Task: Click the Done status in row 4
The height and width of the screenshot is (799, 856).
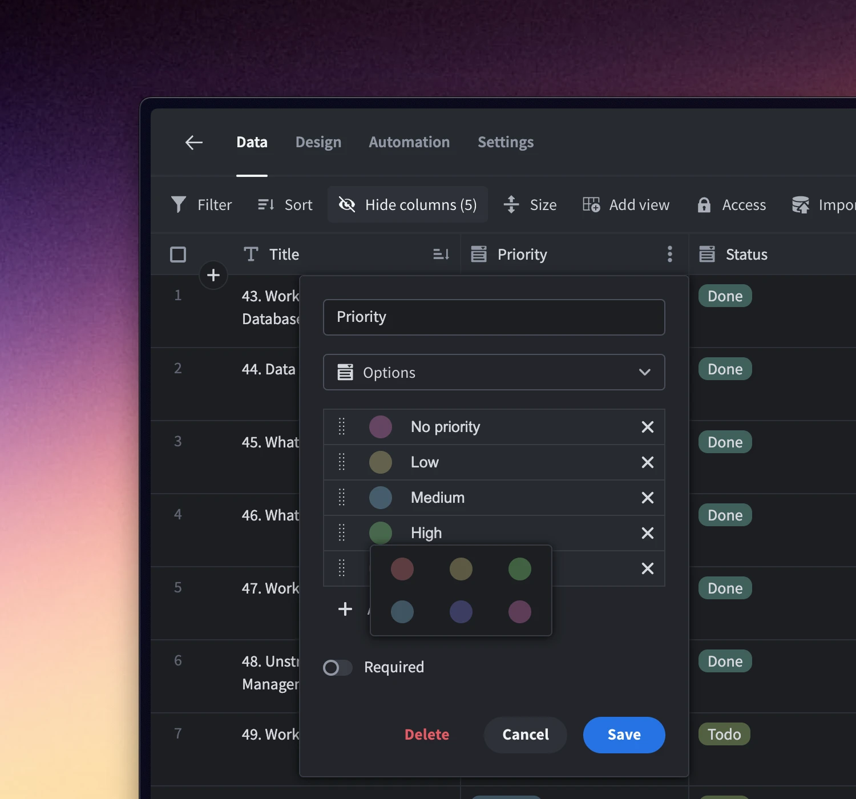Action: 725,515
